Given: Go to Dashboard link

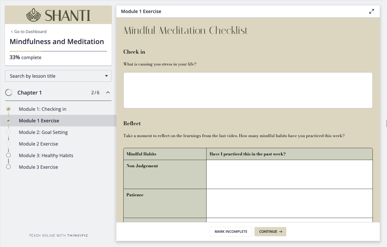Looking at the screenshot, I should [x=30, y=32].
